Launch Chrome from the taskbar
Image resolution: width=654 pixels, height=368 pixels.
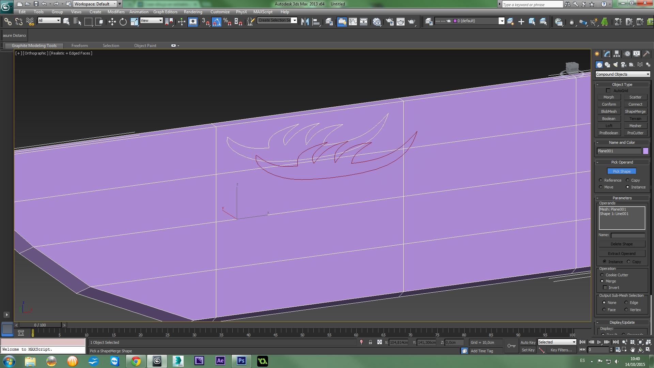point(136,361)
